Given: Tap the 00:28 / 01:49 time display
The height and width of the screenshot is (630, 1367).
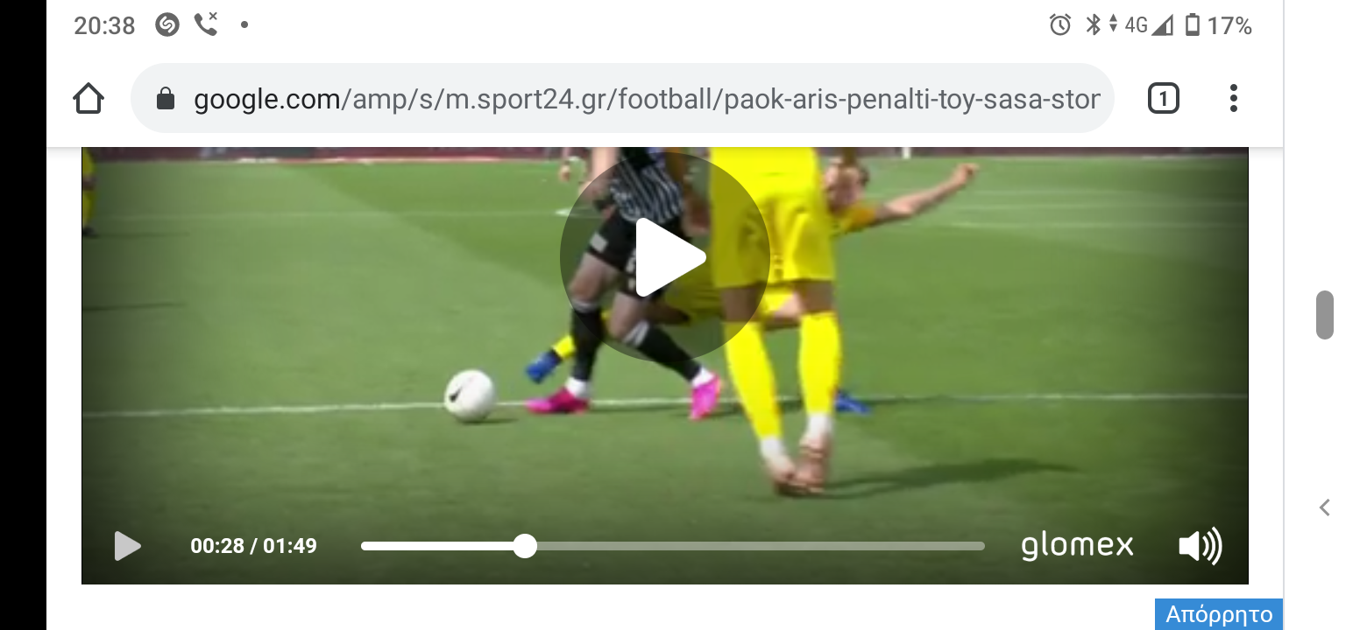Looking at the screenshot, I should [x=253, y=546].
